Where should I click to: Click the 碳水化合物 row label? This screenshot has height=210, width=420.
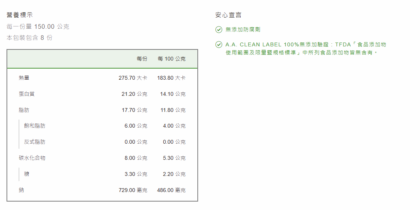pos(32,158)
